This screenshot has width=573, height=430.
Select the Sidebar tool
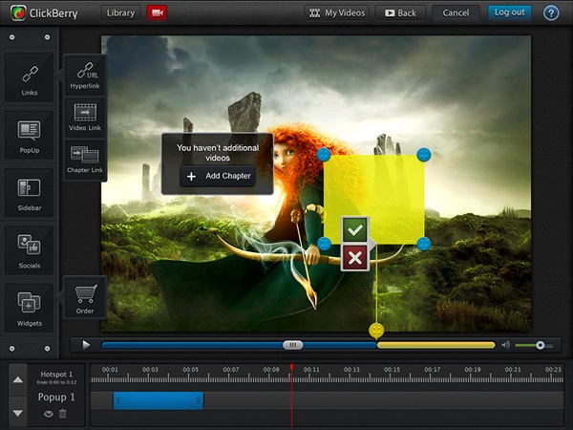pos(30,192)
